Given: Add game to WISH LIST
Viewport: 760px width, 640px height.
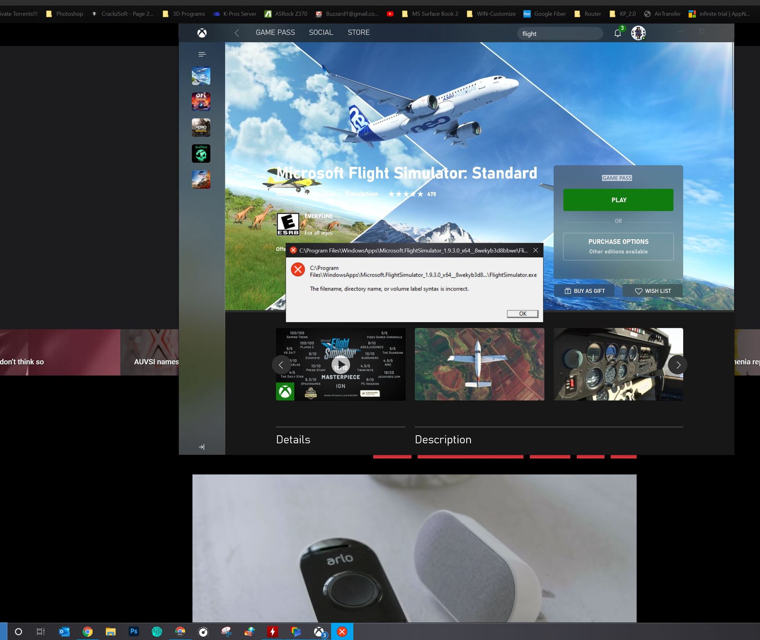Looking at the screenshot, I should coord(652,291).
